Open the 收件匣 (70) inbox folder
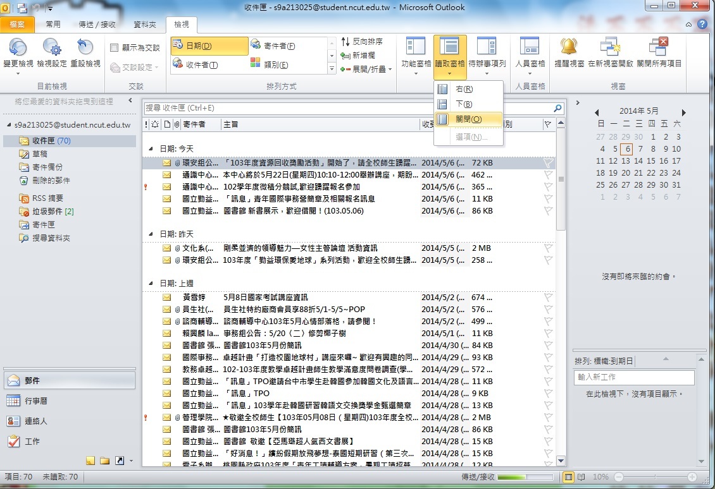The image size is (715, 489). tap(70, 141)
